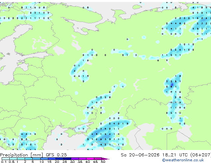Click the "35" legend scale label
The width and height of the screenshot is (211, 163).
[80, 162]
